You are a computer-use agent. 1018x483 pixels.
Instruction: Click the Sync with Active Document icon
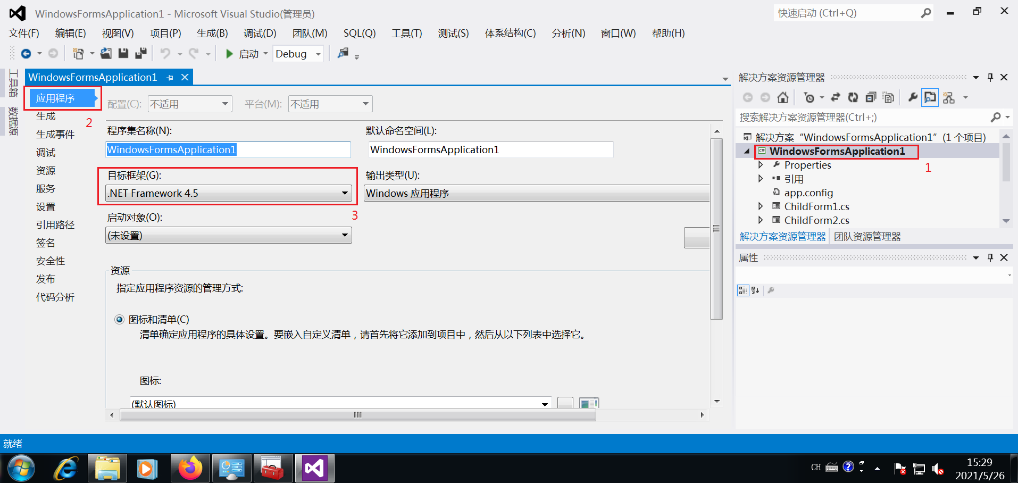(836, 97)
